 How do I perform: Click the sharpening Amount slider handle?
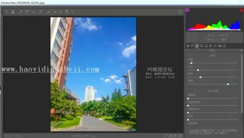[x=191, y=63]
